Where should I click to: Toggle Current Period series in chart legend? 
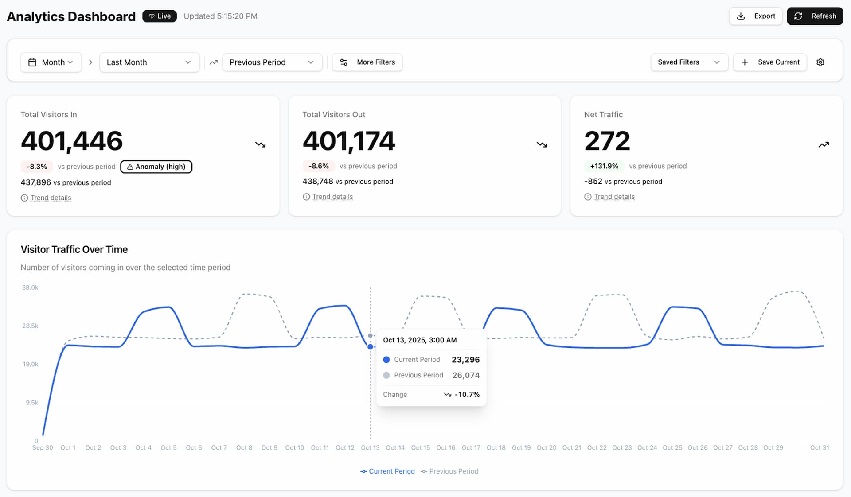(x=387, y=471)
